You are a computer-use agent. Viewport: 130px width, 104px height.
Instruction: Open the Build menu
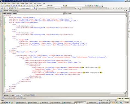tap(18, 3)
